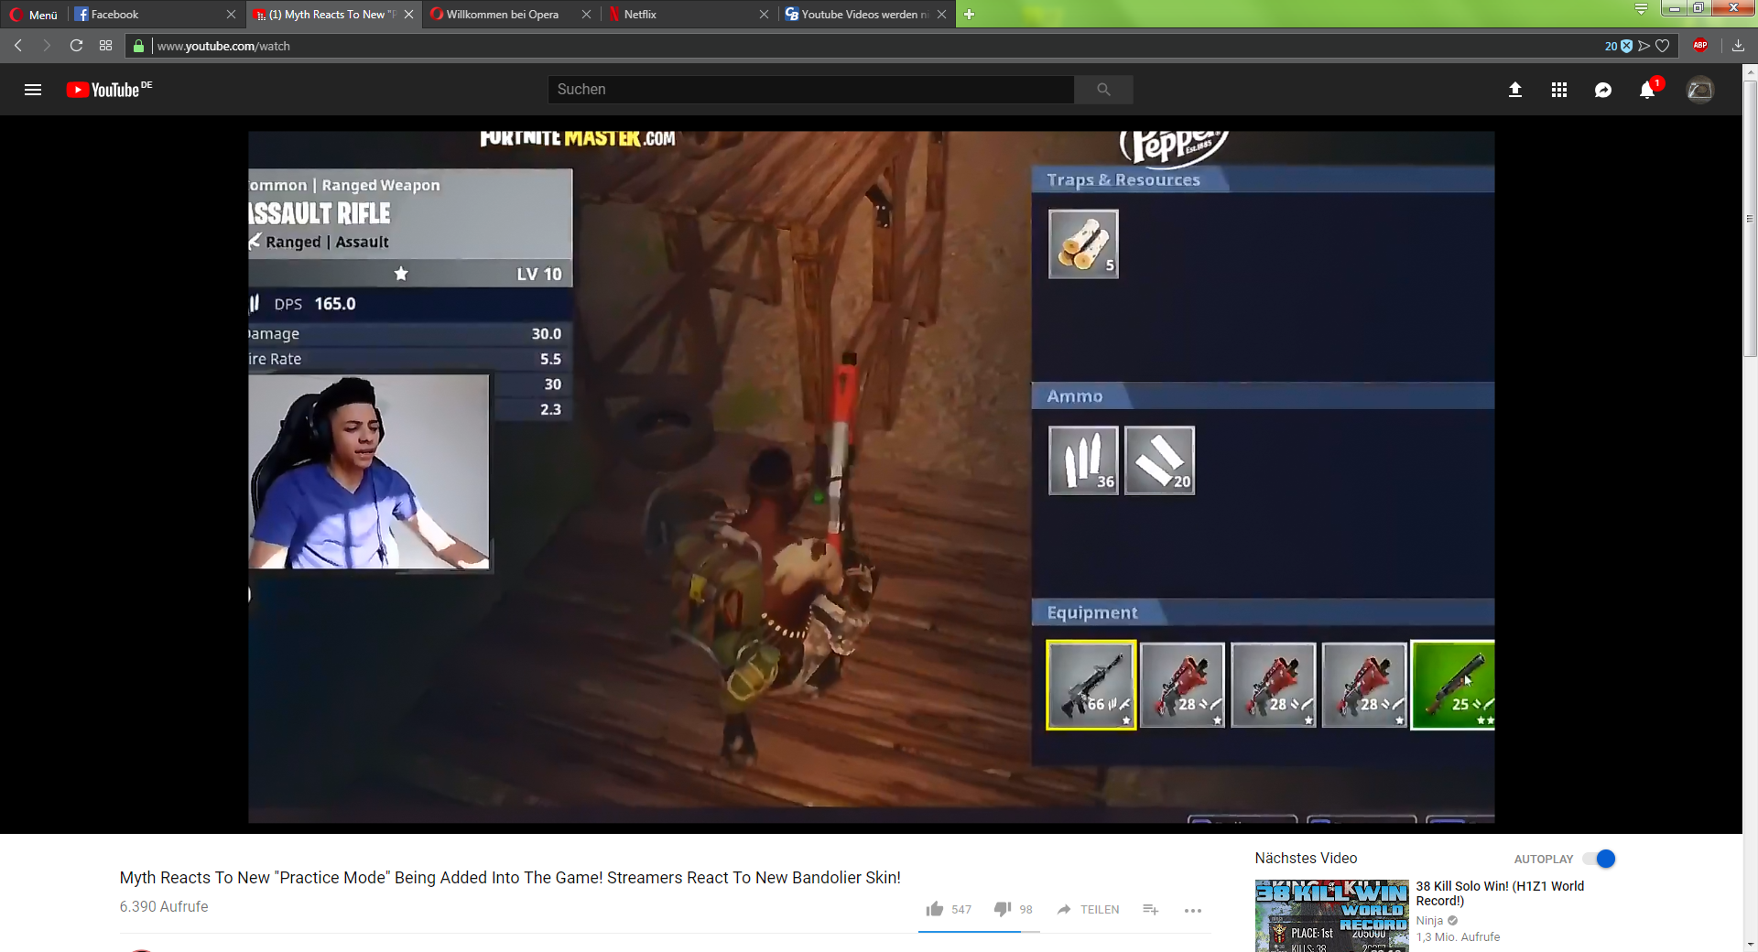Image resolution: width=1758 pixels, height=952 pixels.
Task: Open the ad blocker badge showing 20
Action: [1618, 46]
